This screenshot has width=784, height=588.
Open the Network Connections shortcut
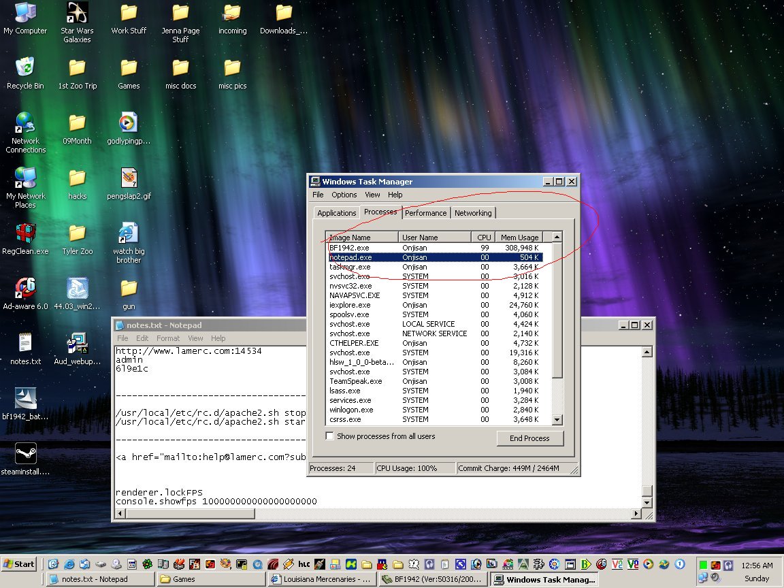click(x=25, y=123)
